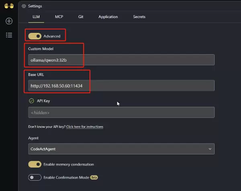Image resolution: width=241 pixels, height=191 pixels.
Task: Click the green checkmark beside API Key
Action: point(31,101)
